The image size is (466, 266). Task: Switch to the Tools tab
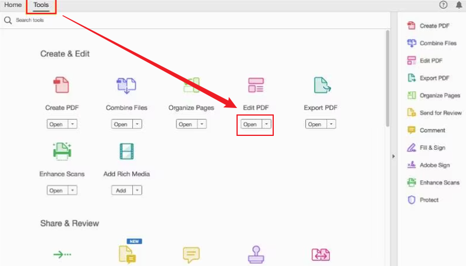point(41,5)
